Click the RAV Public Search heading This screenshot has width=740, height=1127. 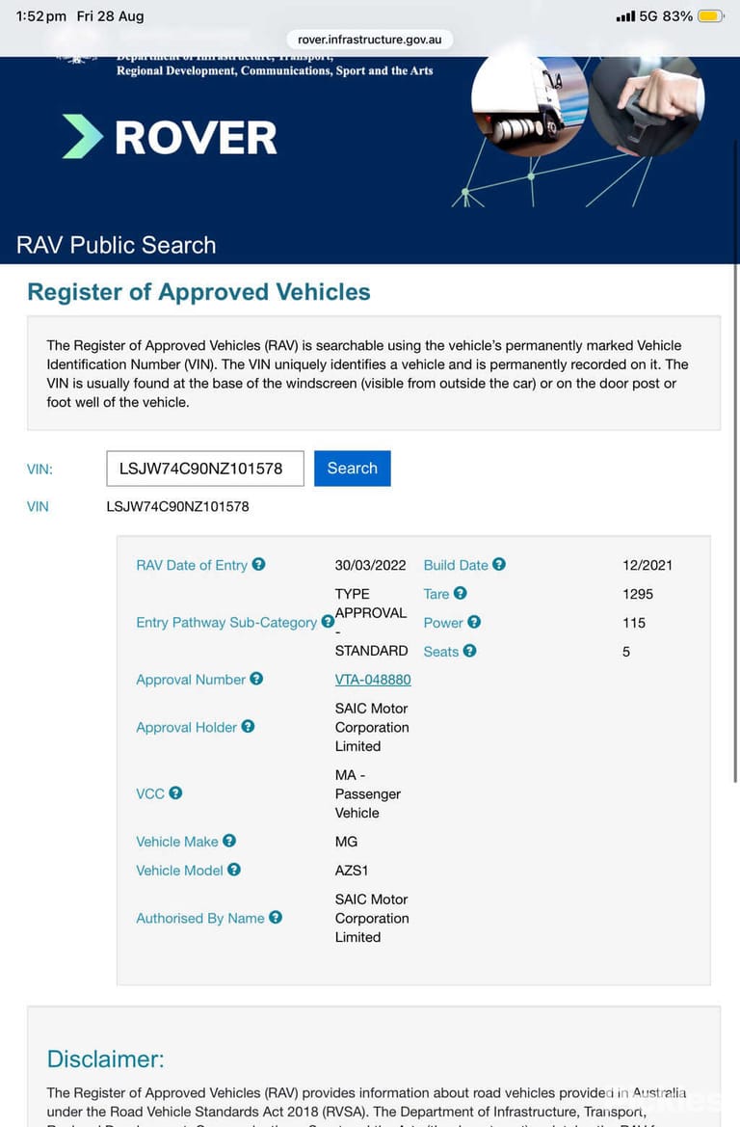[116, 244]
